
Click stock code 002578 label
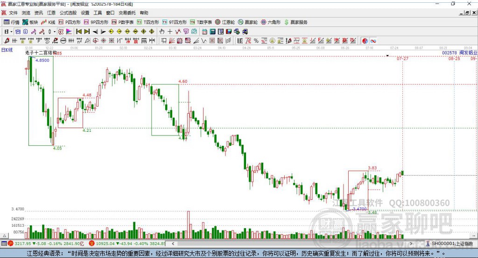pyautogui.click(x=450, y=53)
